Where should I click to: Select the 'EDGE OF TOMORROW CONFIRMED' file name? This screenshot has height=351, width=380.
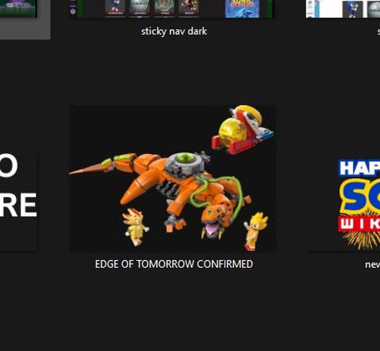pyautogui.click(x=174, y=264)
